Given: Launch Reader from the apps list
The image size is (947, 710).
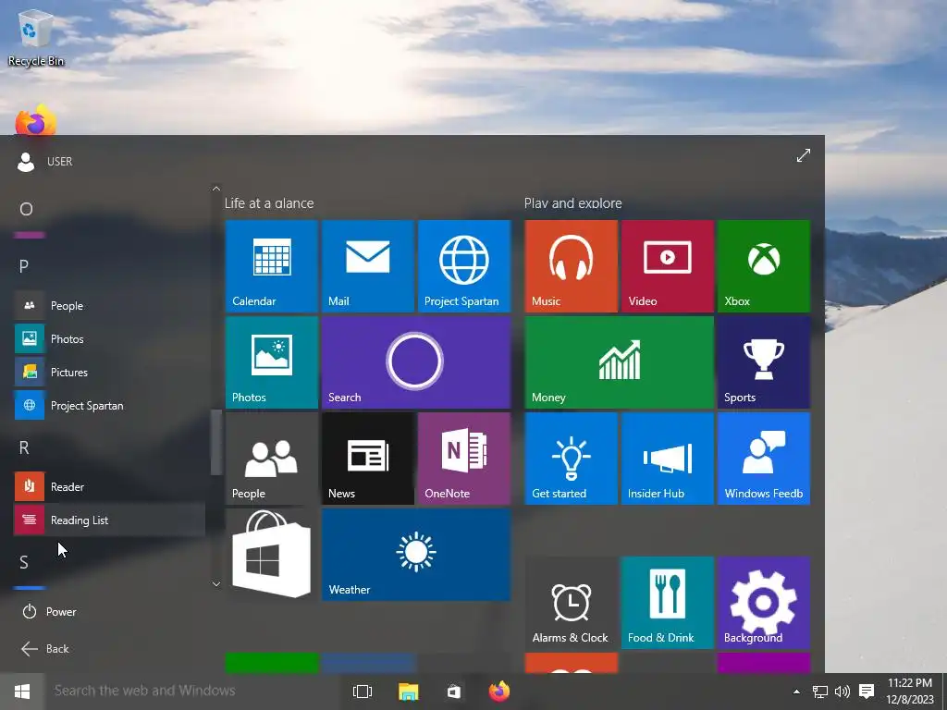Looking at the screenshot, I should (109, 486).
